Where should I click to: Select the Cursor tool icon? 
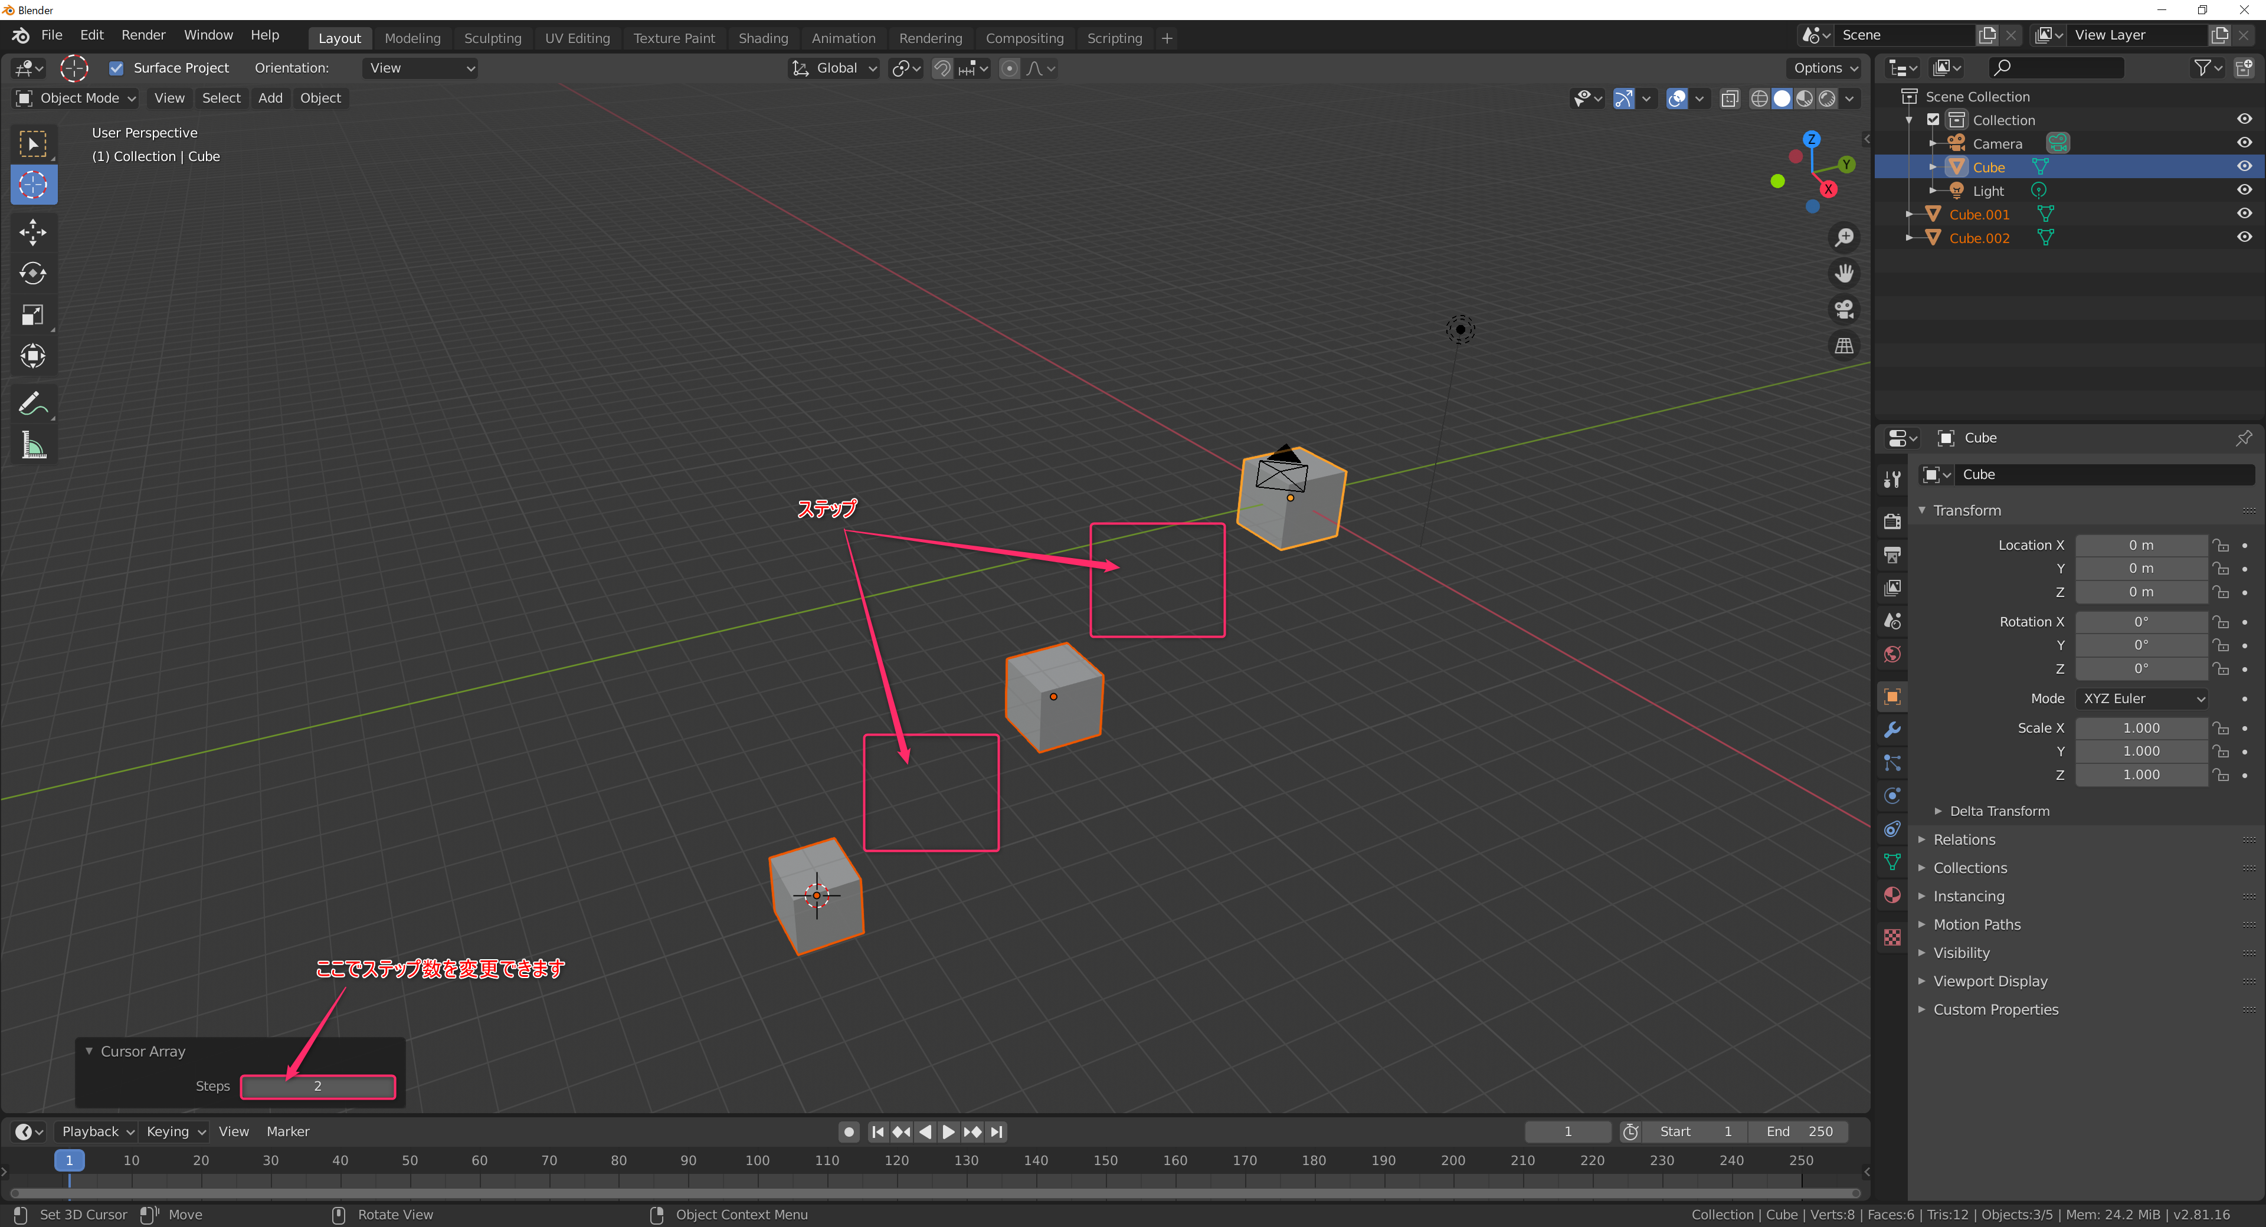point(33,185)
